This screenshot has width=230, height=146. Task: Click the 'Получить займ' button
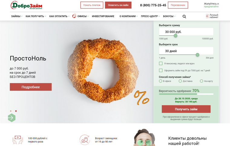point(186,109)
